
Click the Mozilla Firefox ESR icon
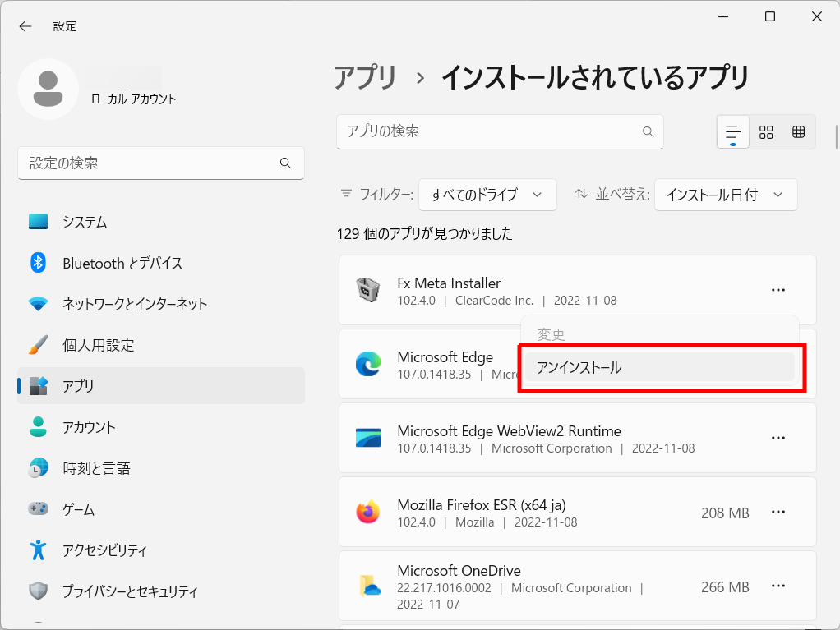coord(368,512)
